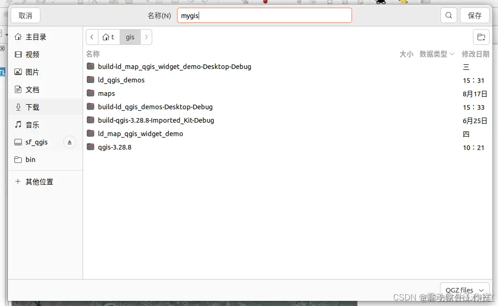Open the bin bookmark folder
This screenshot has height=306, width=498.
tap(45, 160)
